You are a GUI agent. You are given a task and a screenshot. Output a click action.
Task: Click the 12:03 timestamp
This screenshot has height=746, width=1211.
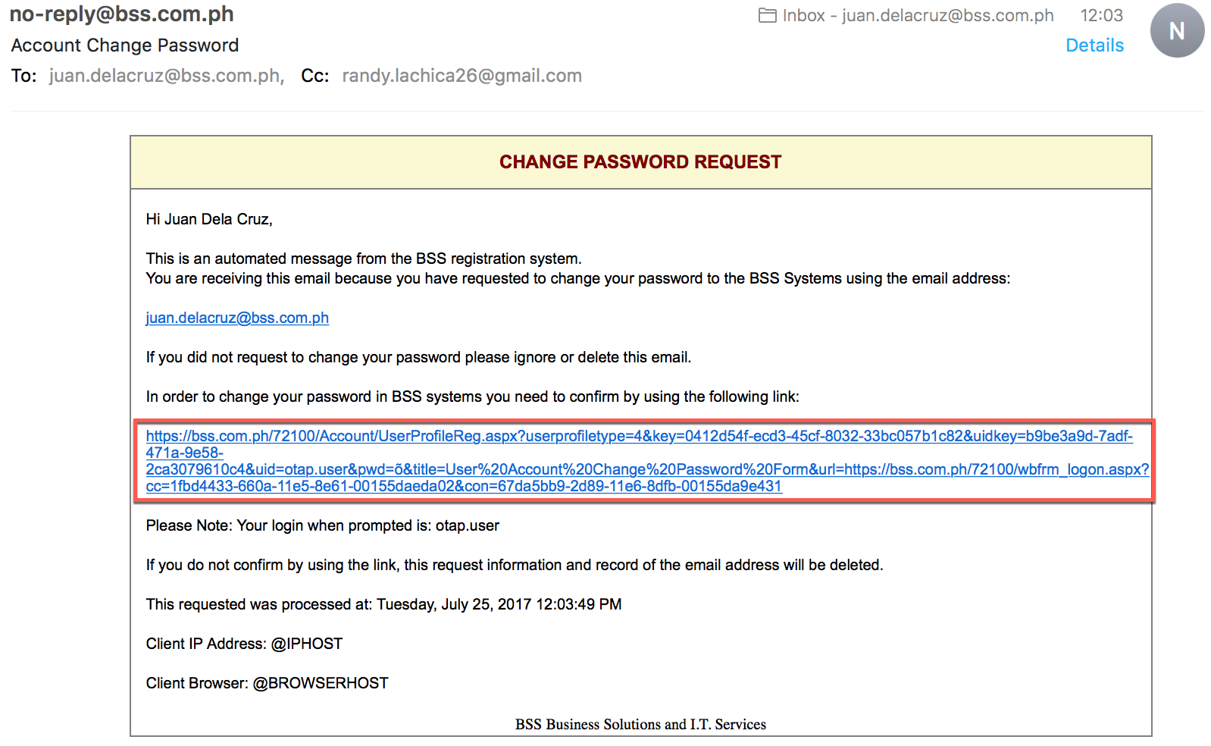pos(1101,15)
